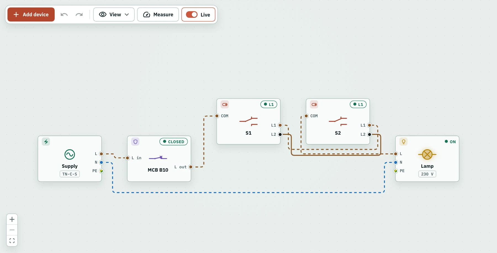Screen dimensions: 497x253
Task: Select the Lamp L terminal
Action: pyautogui.click(x=396, y=154)
